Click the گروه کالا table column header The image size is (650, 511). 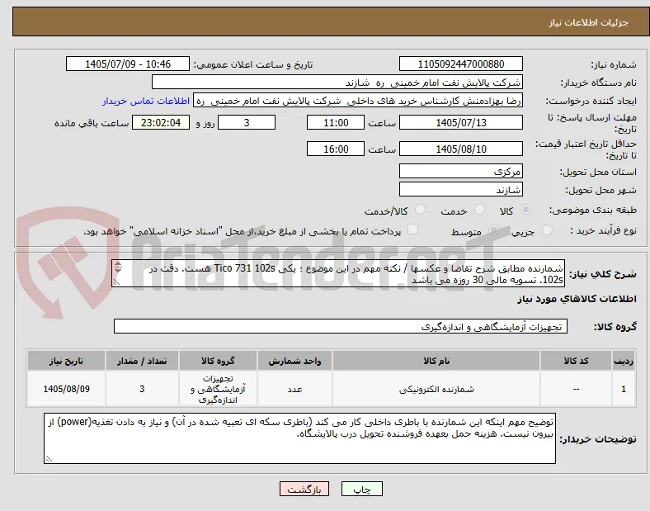click(x=218, y=361)
